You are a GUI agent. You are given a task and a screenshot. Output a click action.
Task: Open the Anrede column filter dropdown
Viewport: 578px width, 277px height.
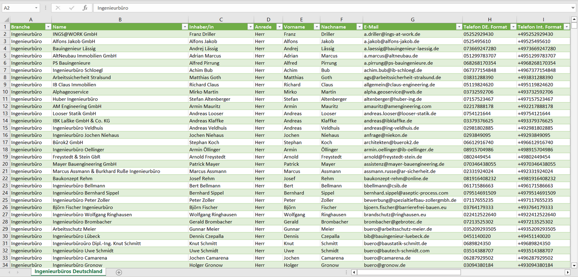click(x=278, y=27)
